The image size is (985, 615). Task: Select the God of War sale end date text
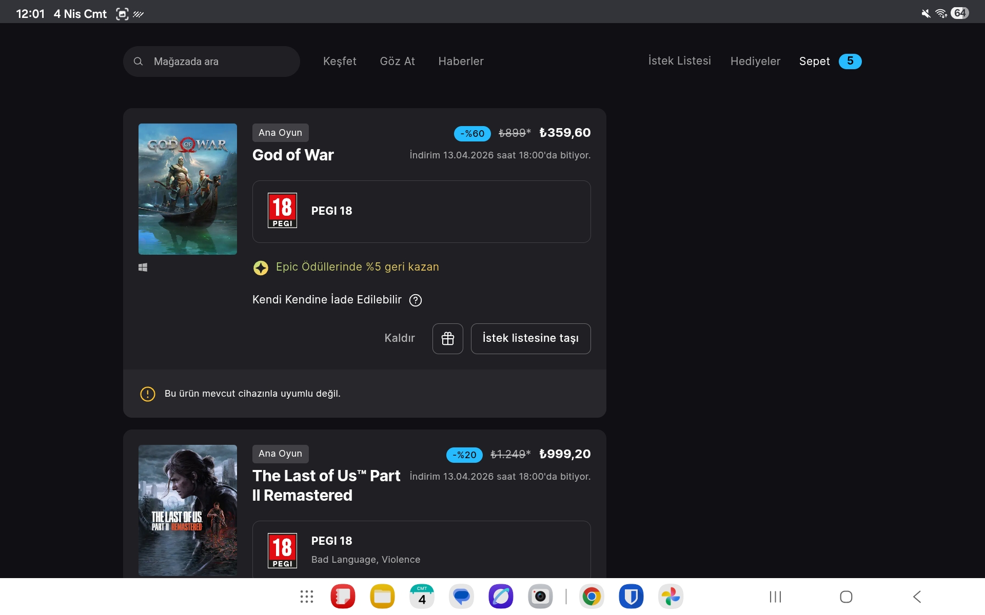500,155
